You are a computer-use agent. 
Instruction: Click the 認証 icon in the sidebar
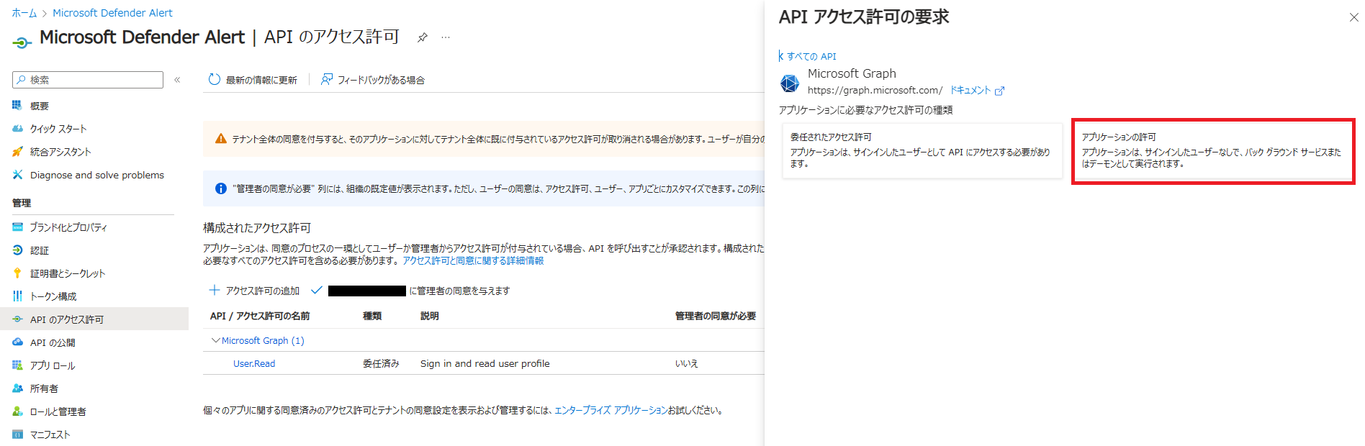pyautogui.click(x=17, y=250)
